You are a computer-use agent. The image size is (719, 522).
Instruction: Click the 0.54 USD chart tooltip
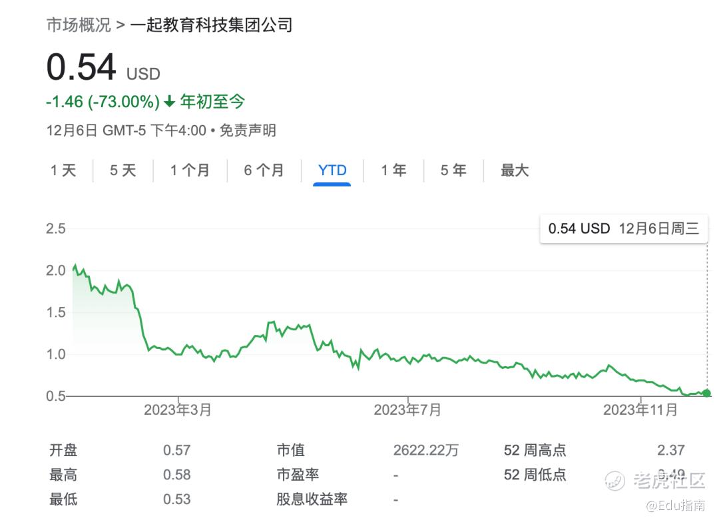tap(624, 228)
